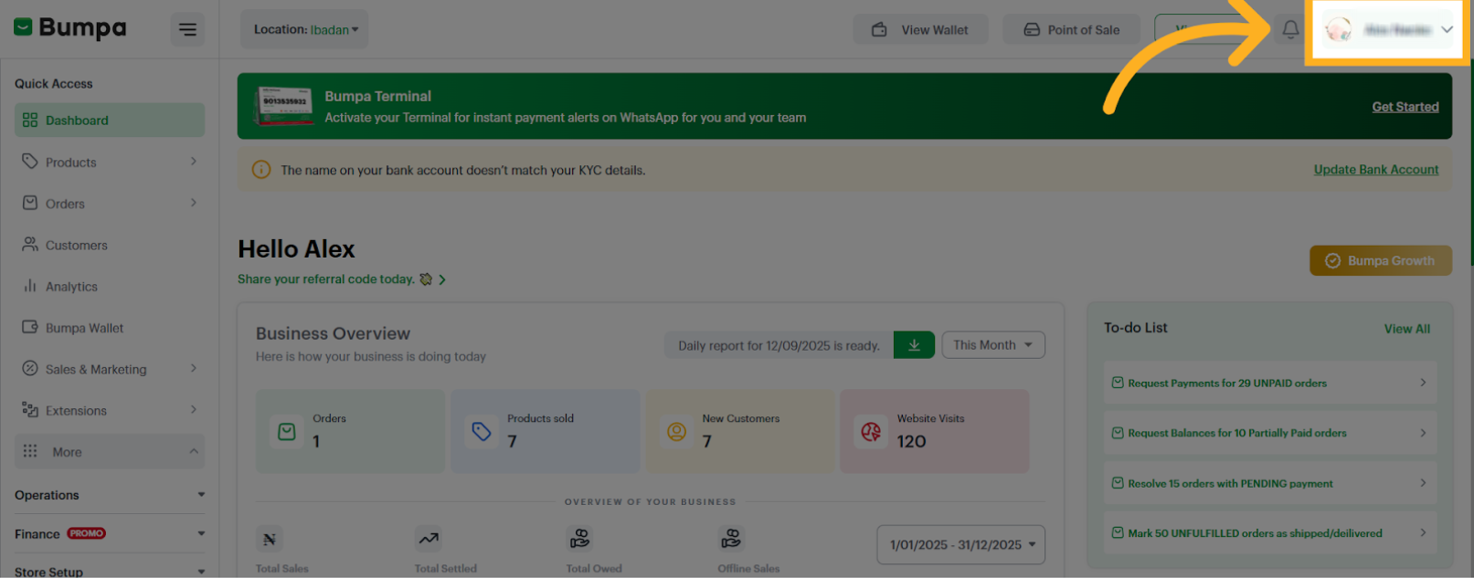Open Resolve 15 orders with PENDING payment

[1269, 483]
